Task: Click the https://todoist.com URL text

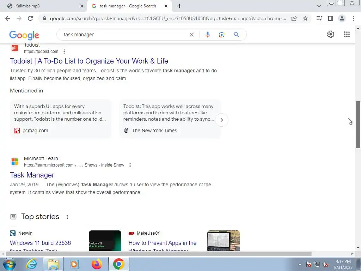Action: (41, 52)
